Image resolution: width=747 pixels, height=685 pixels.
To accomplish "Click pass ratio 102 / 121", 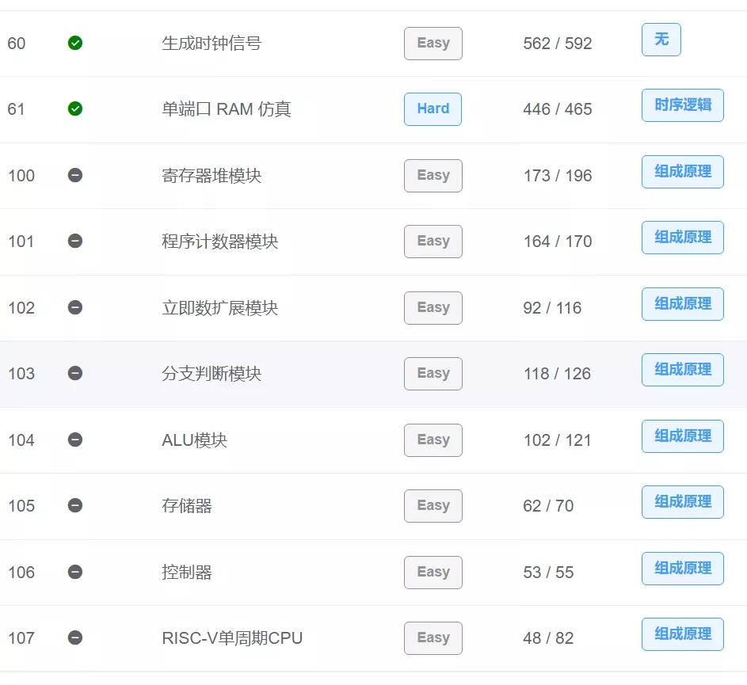I will pos(557,440).
